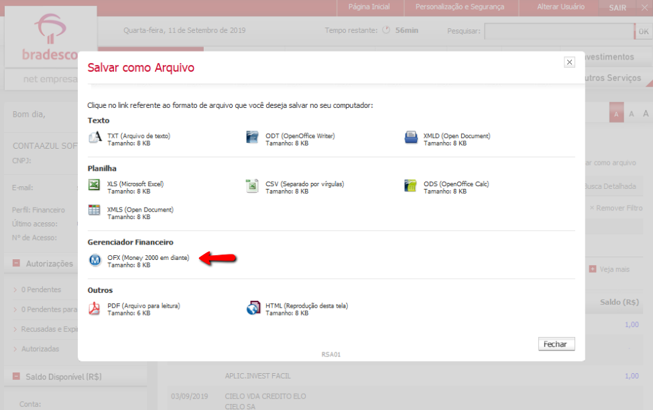
Task: Pick CSV (Separado por vírgulas) link
Action: coord(304,184)
